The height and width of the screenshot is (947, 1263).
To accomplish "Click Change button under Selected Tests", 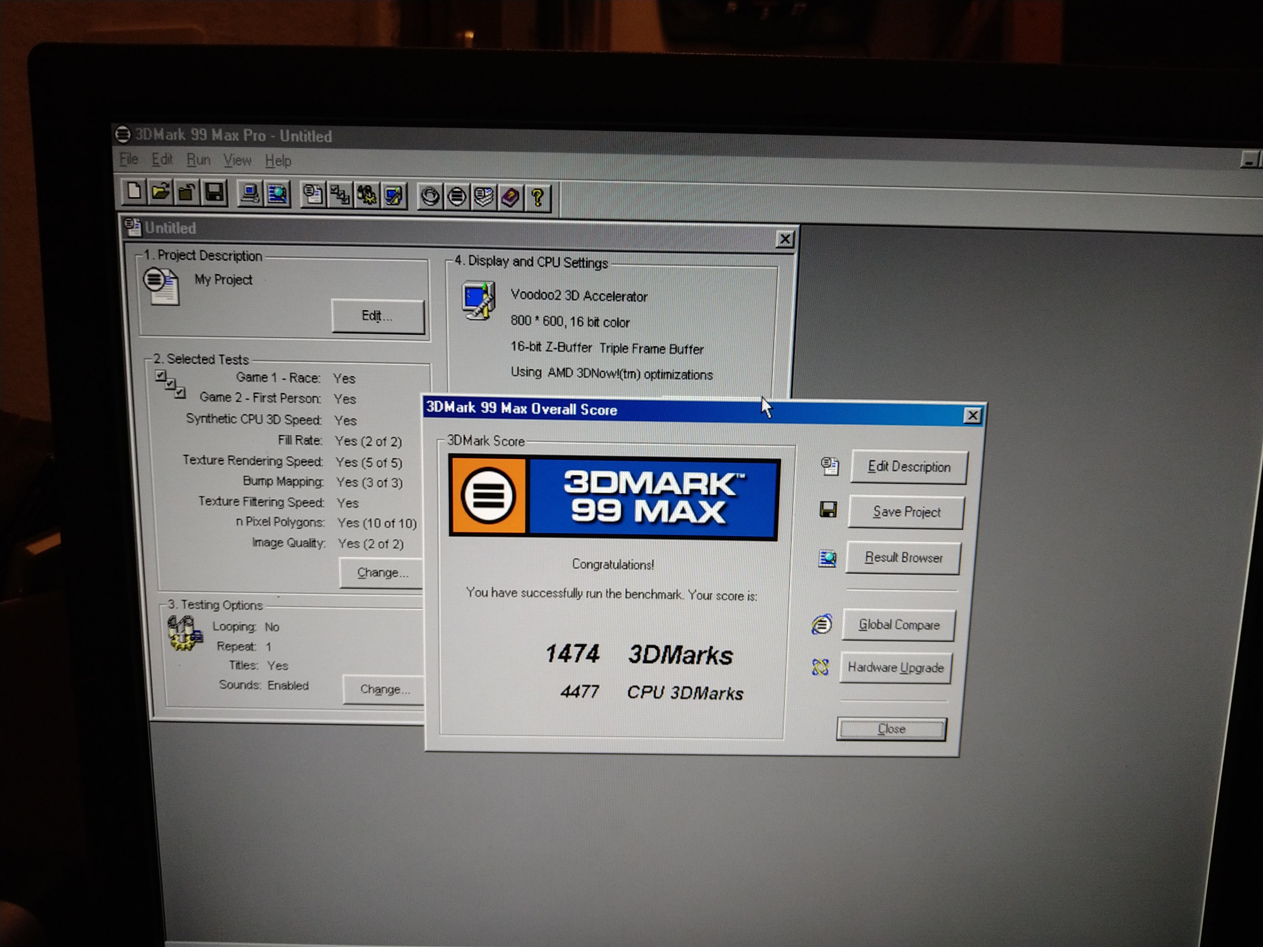I will 382,572.
